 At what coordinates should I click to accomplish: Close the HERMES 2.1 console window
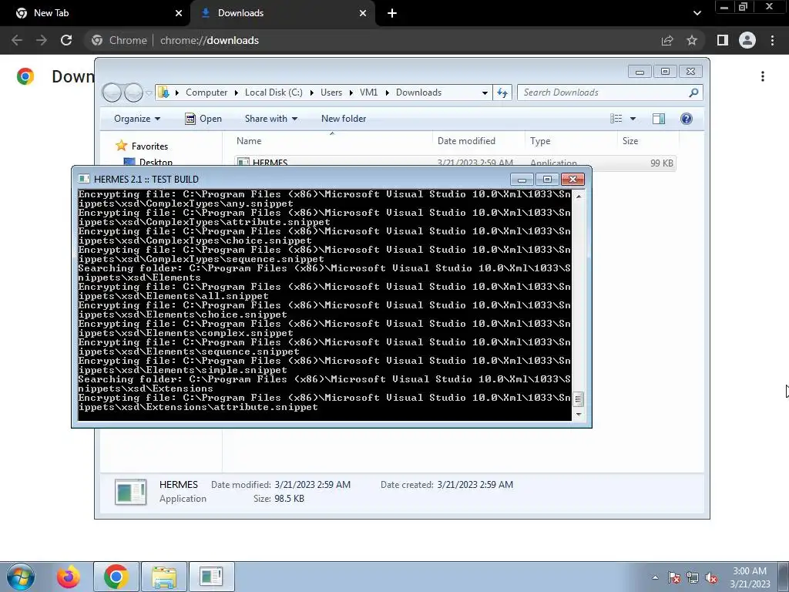coord(572,179)
